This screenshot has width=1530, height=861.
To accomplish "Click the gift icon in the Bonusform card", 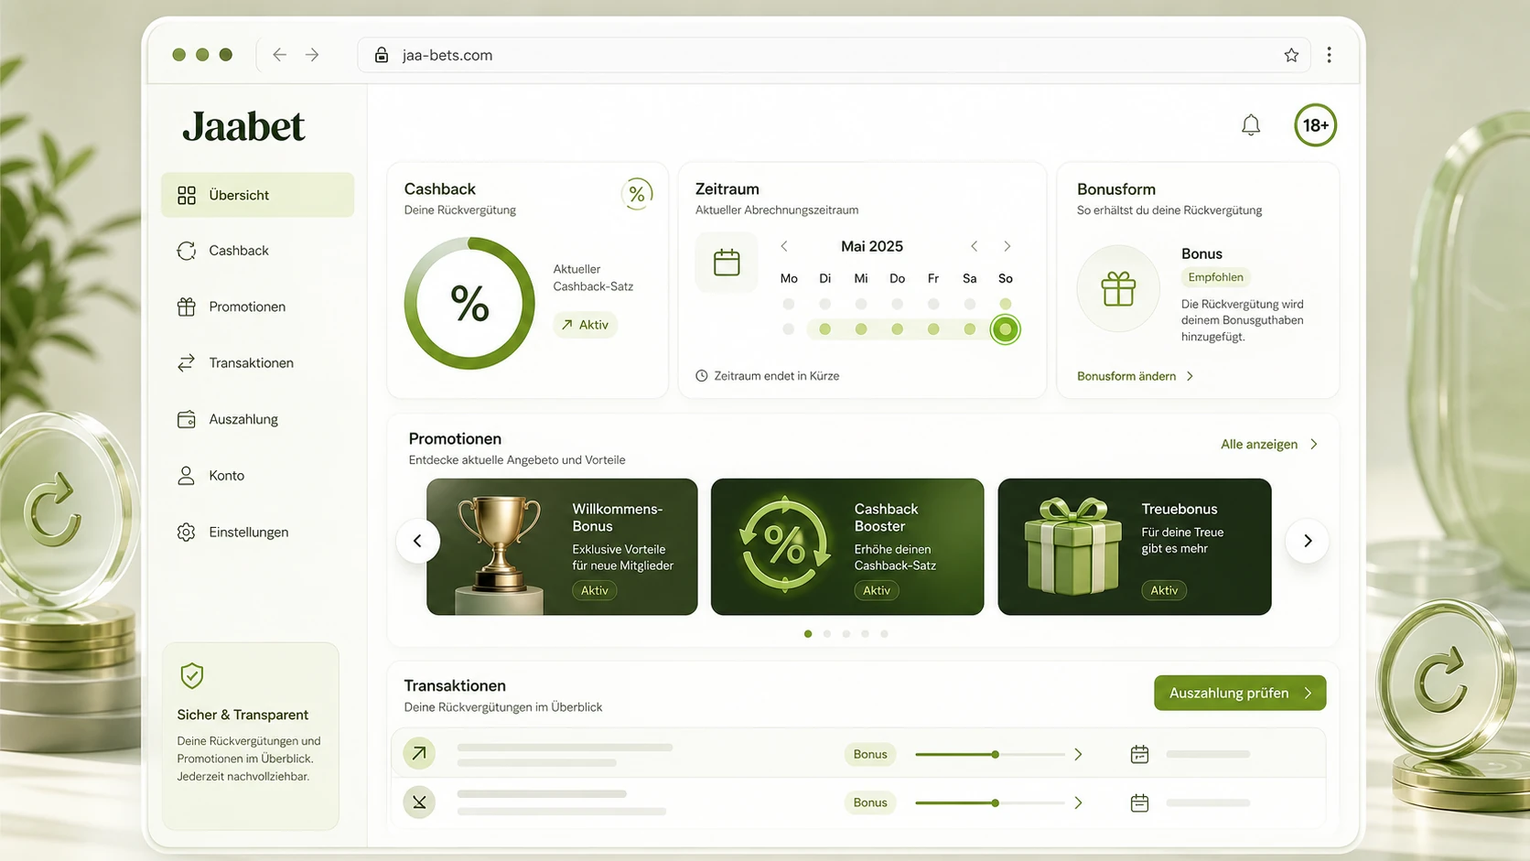I will click(x=1118, y=289).
